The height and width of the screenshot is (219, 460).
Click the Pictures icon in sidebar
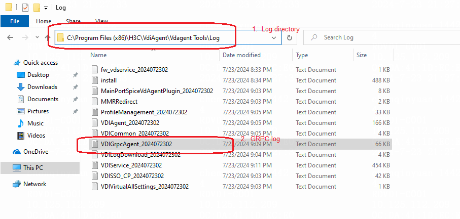click(20, 111)
